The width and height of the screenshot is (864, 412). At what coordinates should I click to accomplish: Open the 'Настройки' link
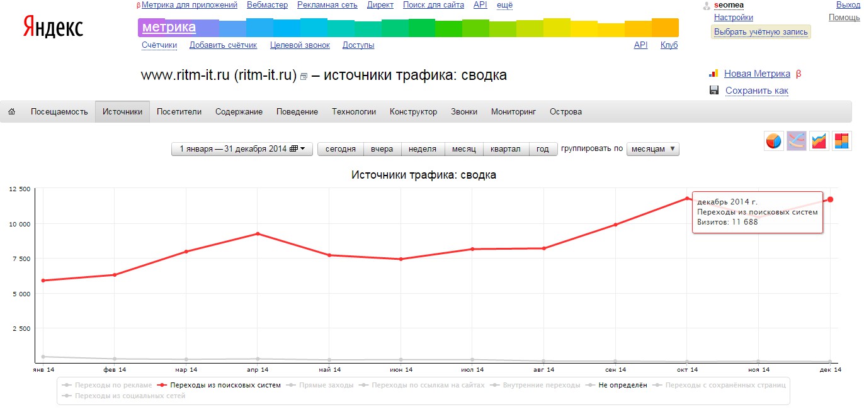734,18
